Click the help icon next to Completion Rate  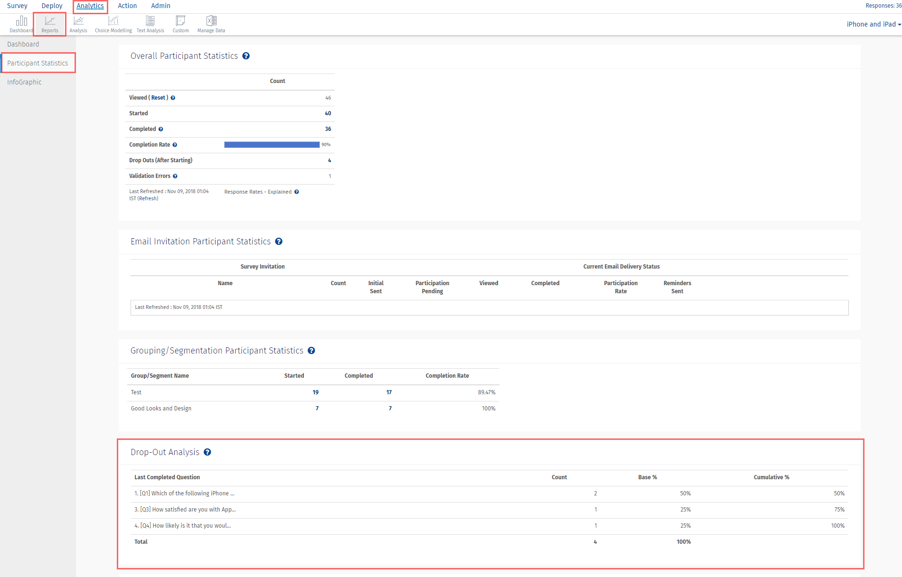coord(175,145)
